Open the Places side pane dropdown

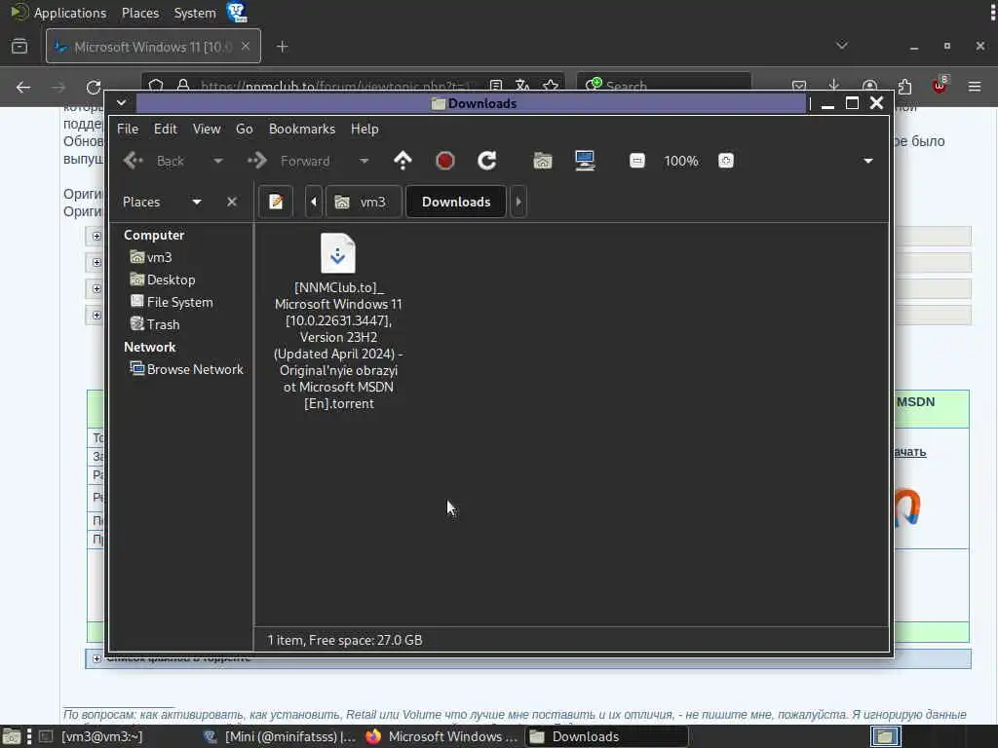(x=197, y=202)
